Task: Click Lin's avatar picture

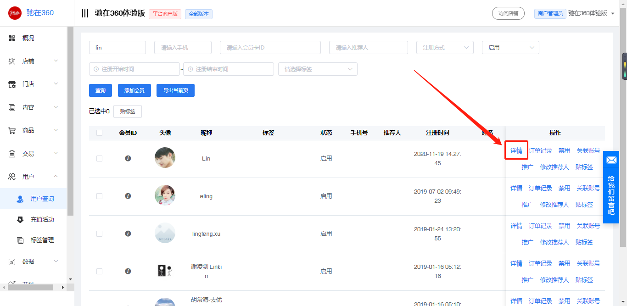Action: click(165, 158)
